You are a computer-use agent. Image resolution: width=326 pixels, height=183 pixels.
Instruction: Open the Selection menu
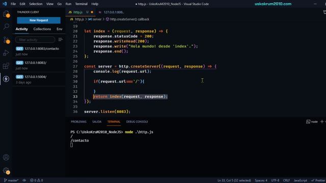(x=36, y=4)
